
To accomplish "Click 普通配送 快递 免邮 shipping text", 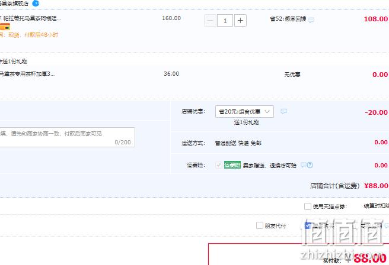I will click(238, 143).
